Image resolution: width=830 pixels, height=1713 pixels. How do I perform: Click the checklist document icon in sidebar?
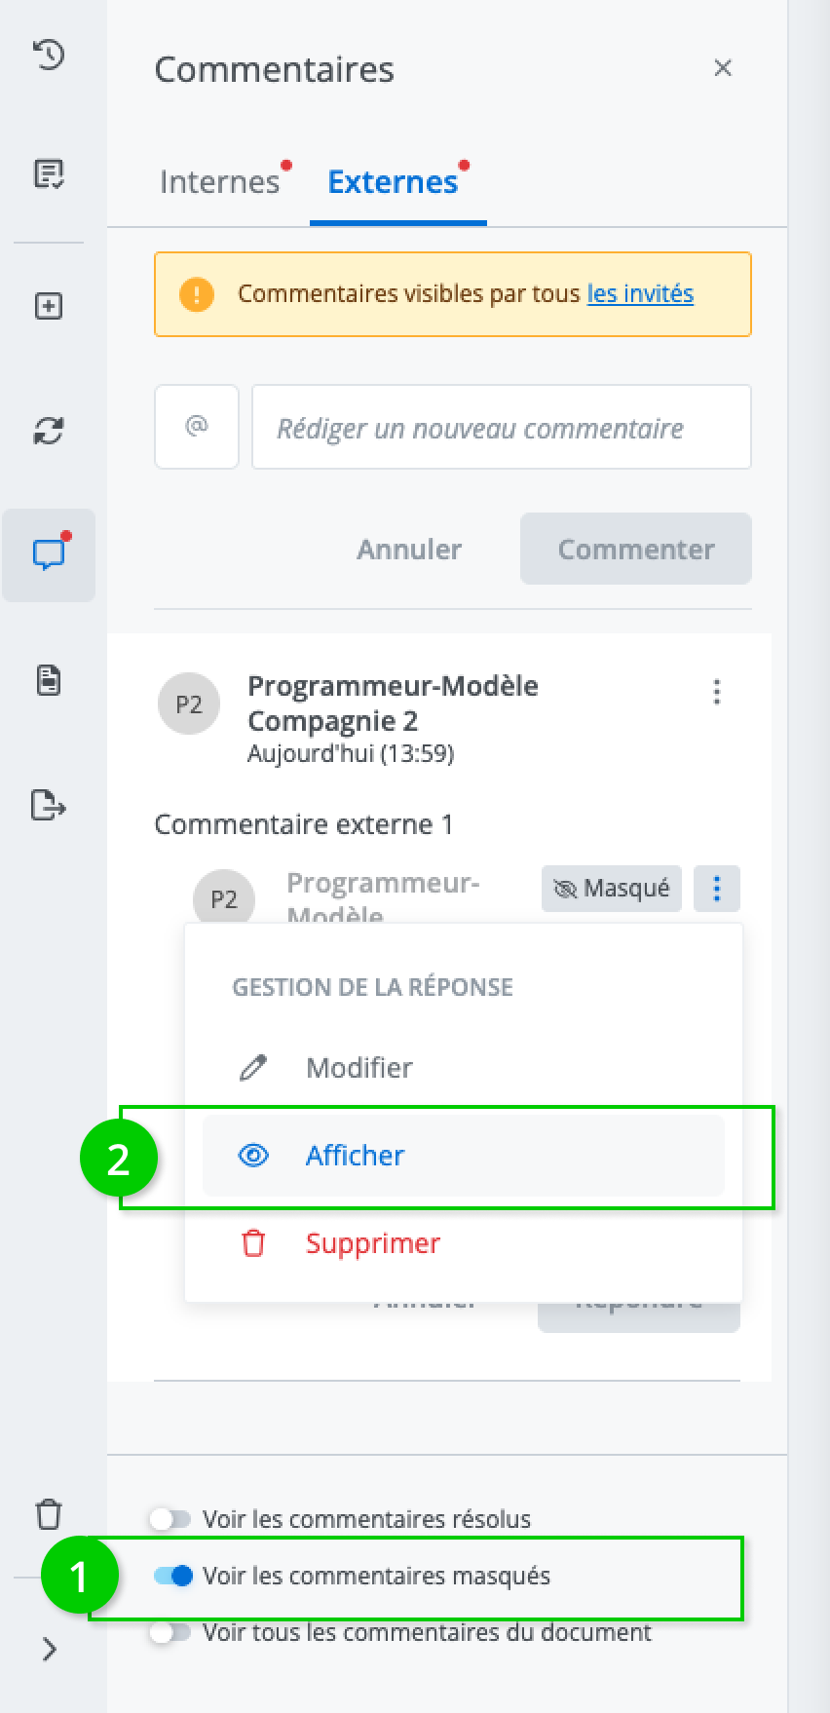tap(49, 174)
